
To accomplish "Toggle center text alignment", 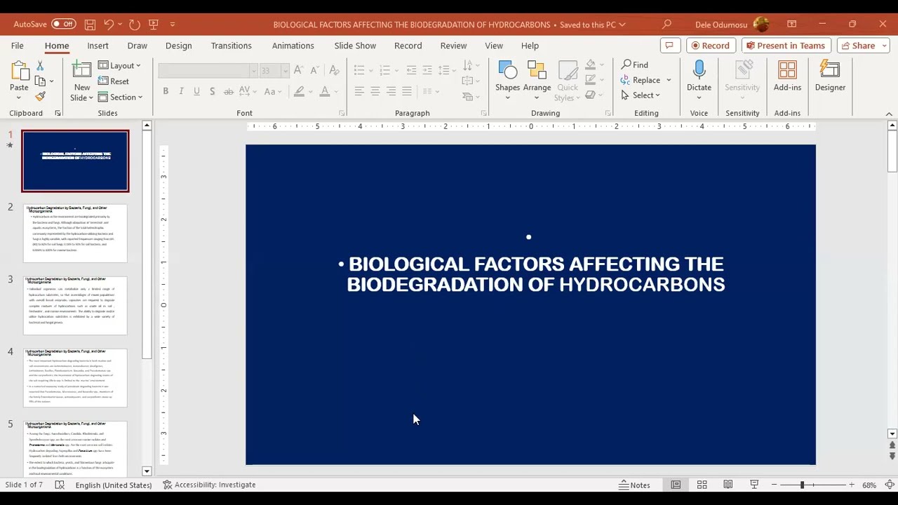I will pyautogui.click(x=375, y=91).
